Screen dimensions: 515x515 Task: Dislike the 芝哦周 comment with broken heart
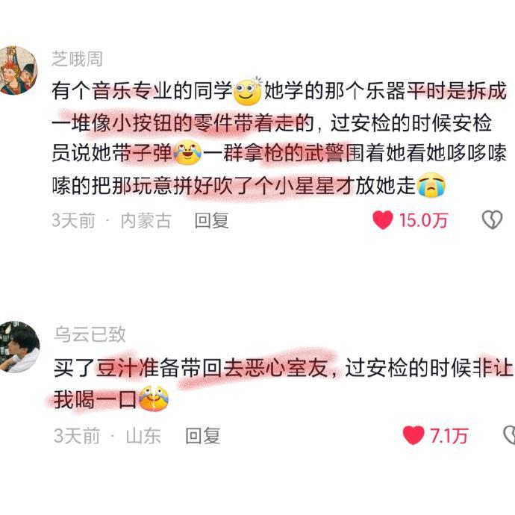(492, 219)
